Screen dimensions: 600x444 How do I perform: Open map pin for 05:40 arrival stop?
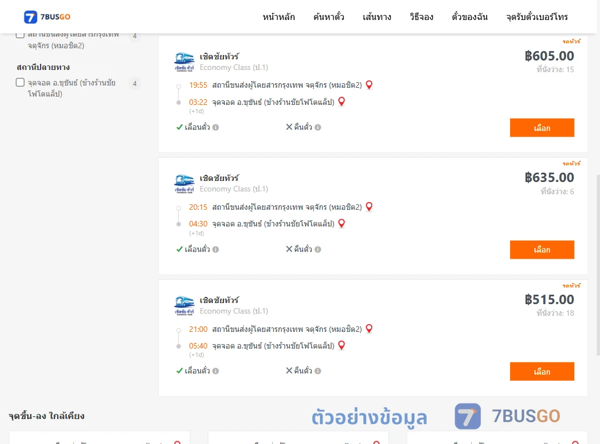coord(342,345)
